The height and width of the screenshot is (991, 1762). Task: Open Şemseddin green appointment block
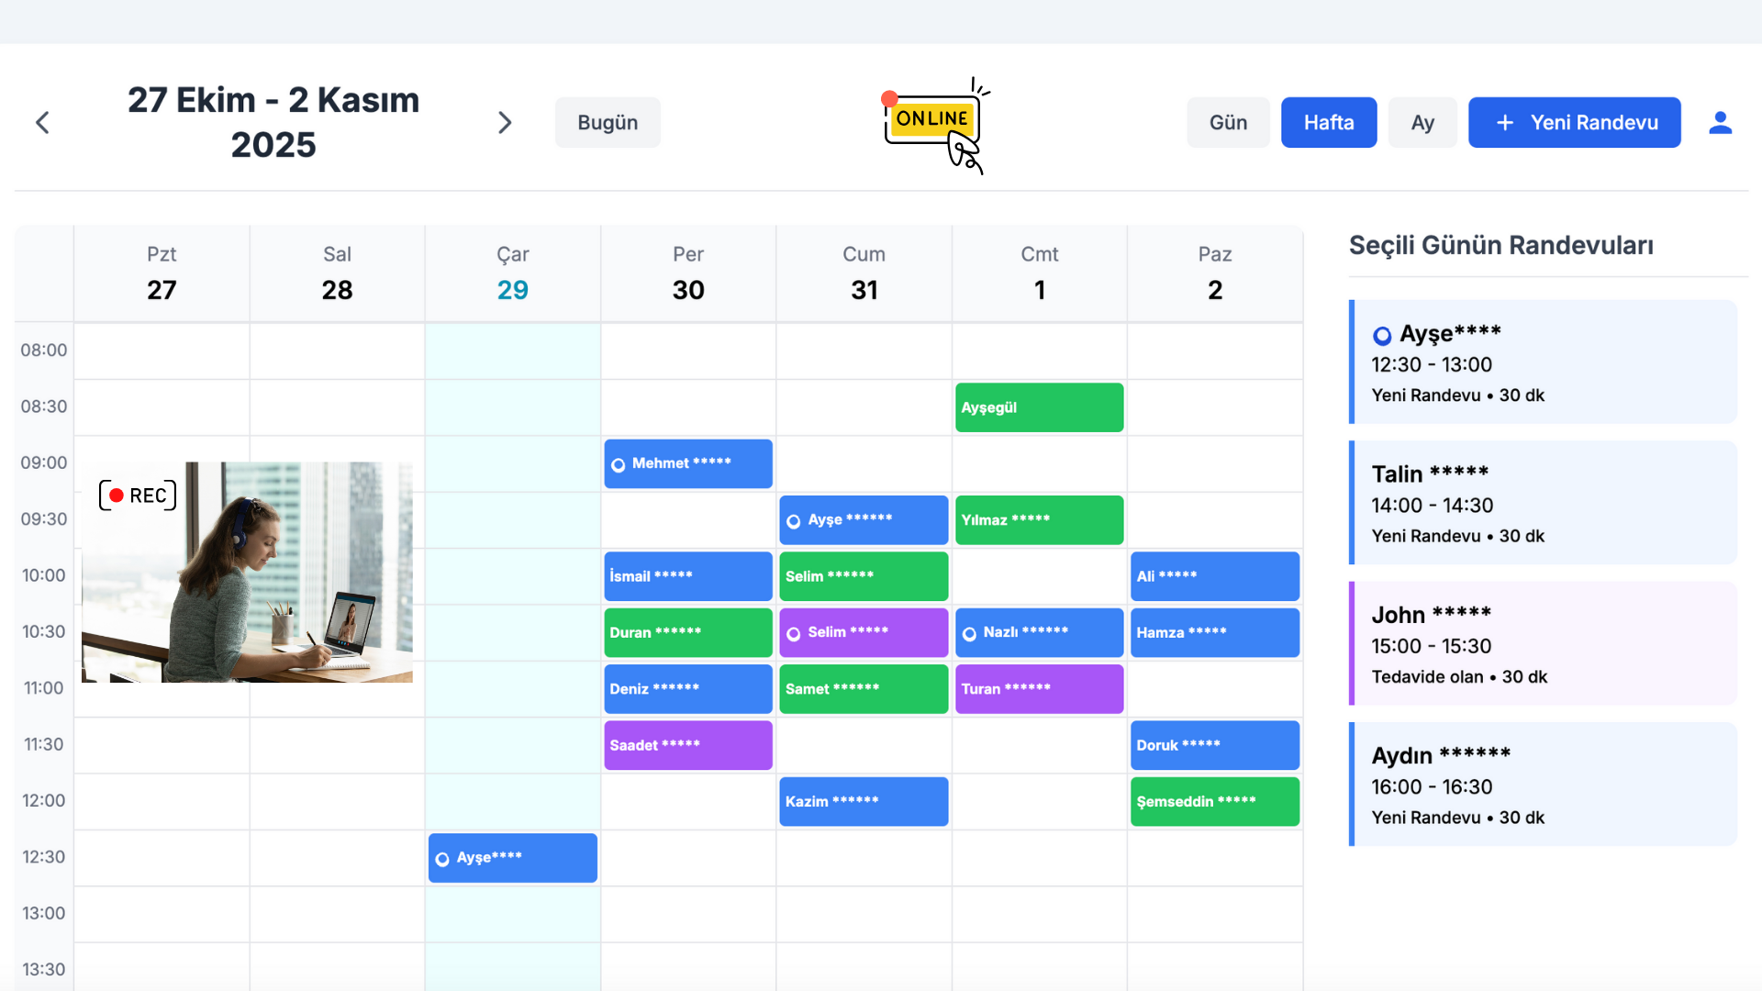click(1214, 801)
